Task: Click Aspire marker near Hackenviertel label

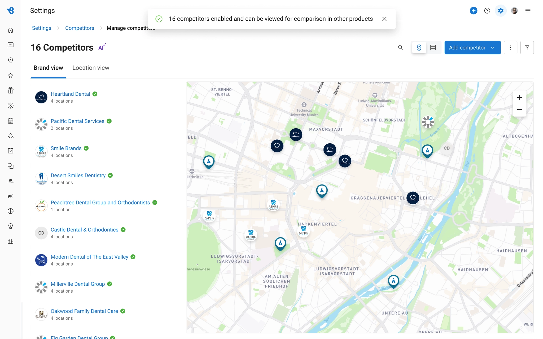Action: (304, 231)
